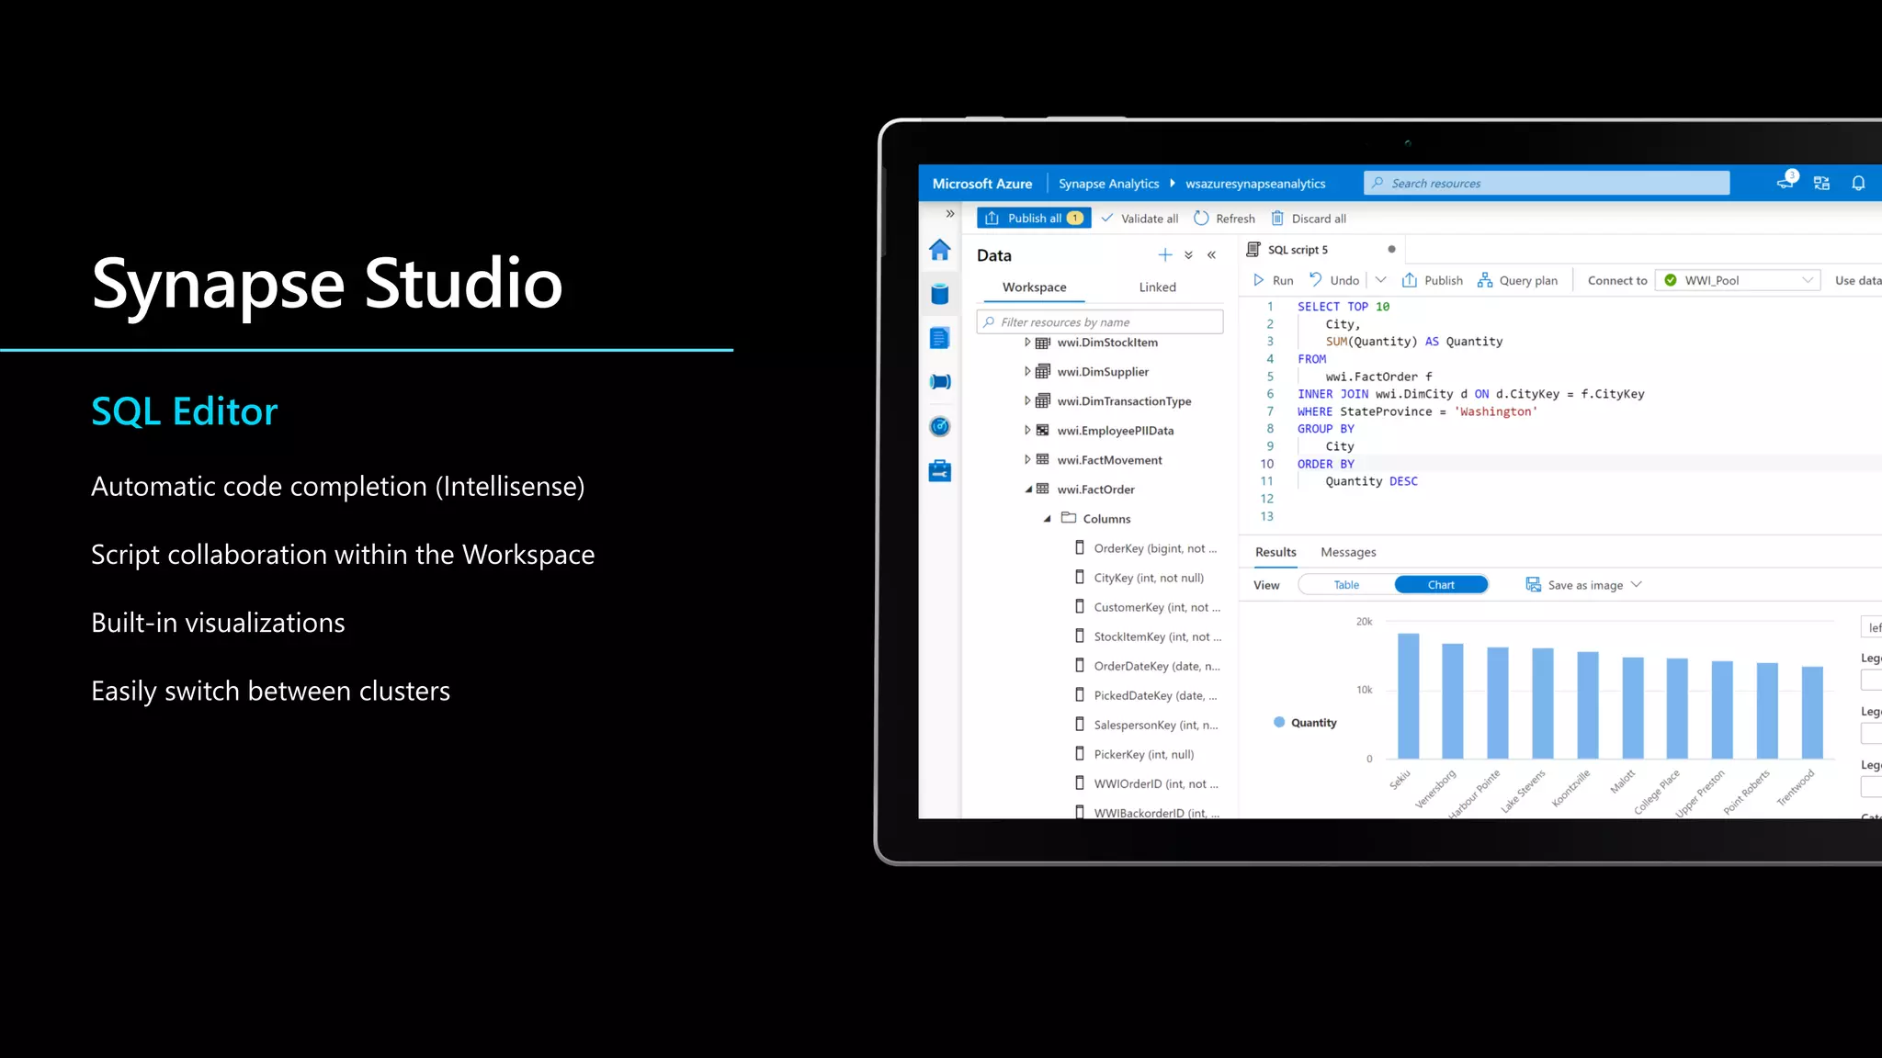The width and height of the screenshot is (1882, 1058).
Task: Open the Home hub icon in the sidebar
Action: pyautogui.click(x=939, y=249)
